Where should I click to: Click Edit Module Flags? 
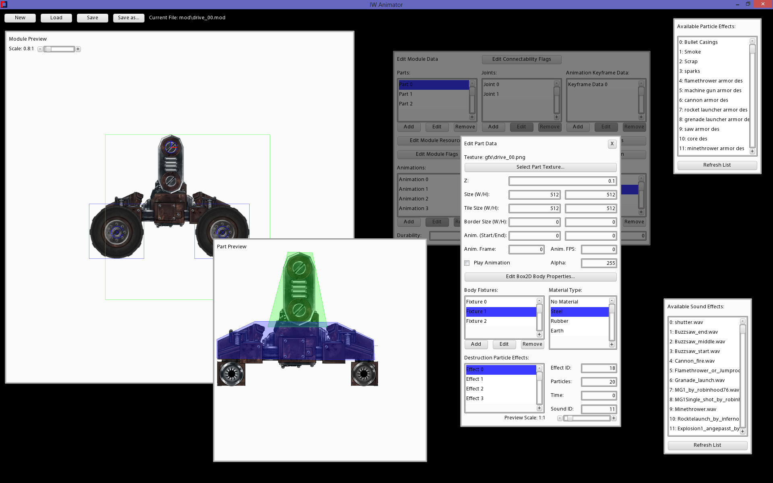tap(437, 154)
